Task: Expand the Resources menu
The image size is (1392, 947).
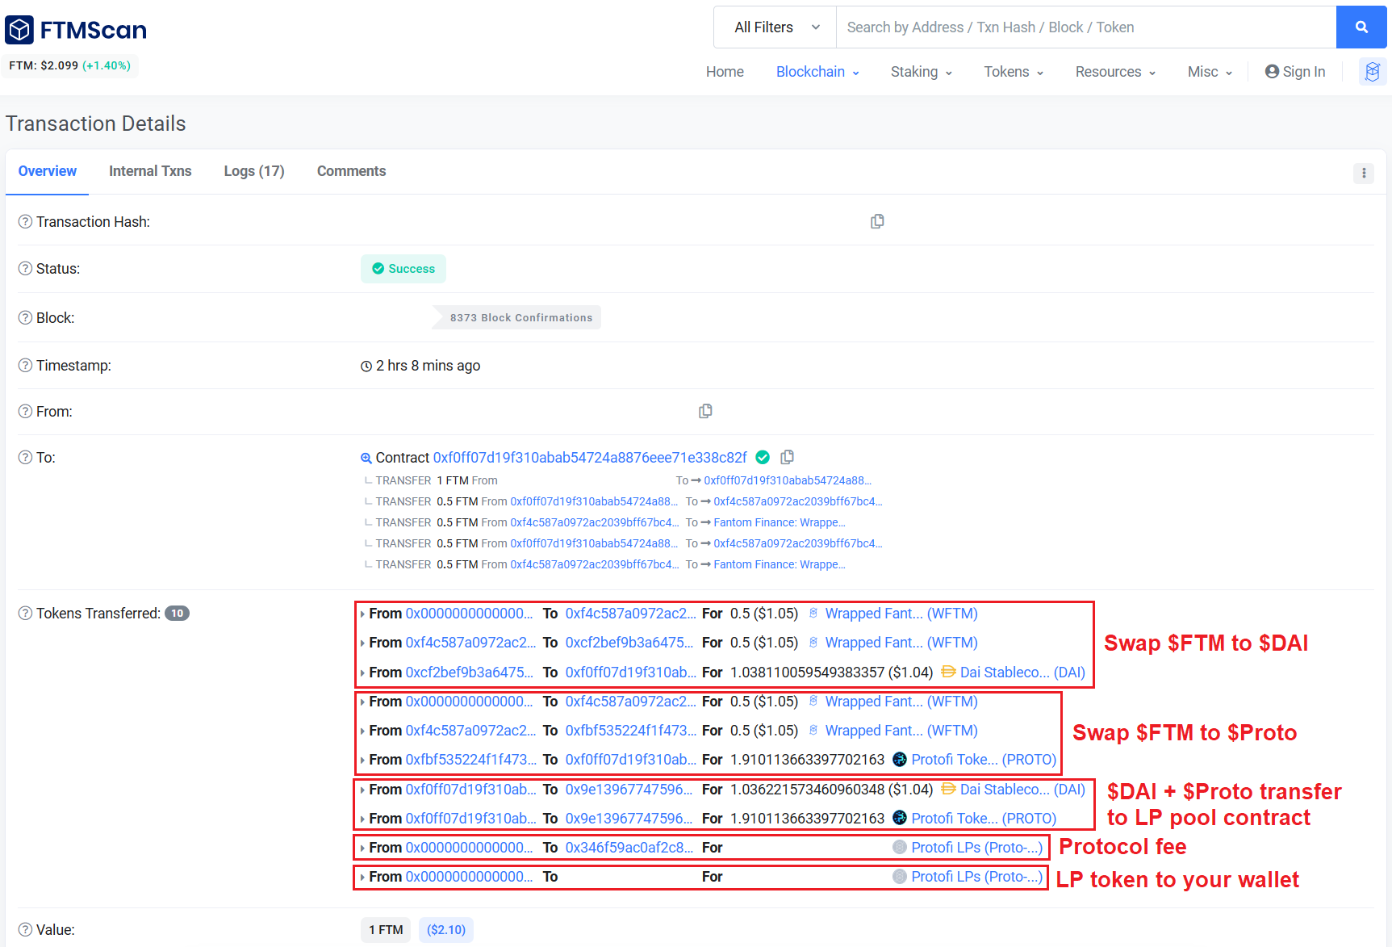Action: (1115, 72)
